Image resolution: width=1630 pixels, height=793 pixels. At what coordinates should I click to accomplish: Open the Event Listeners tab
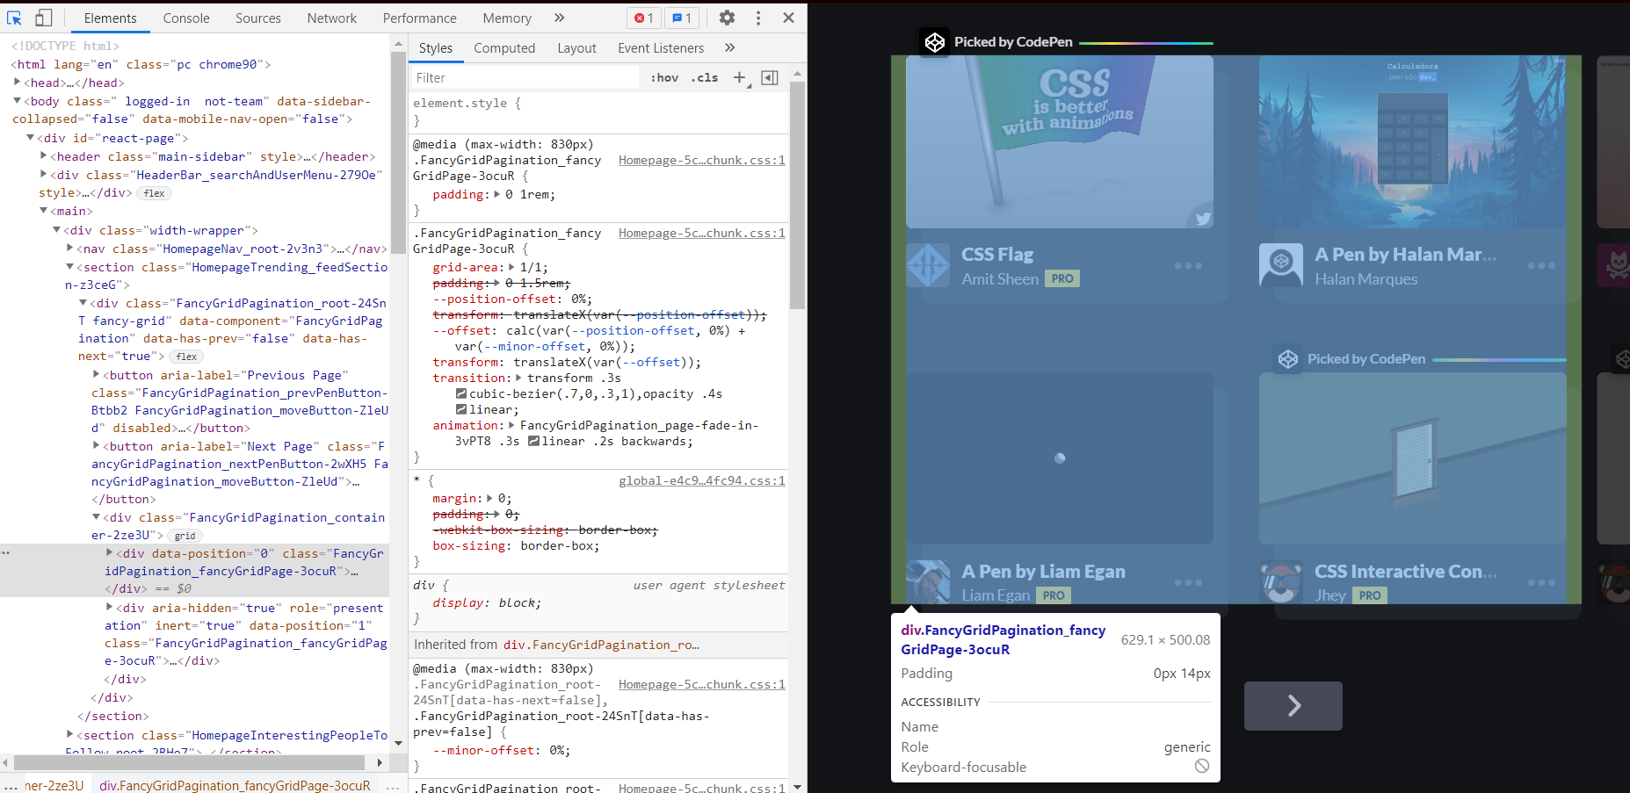point(661,48)
